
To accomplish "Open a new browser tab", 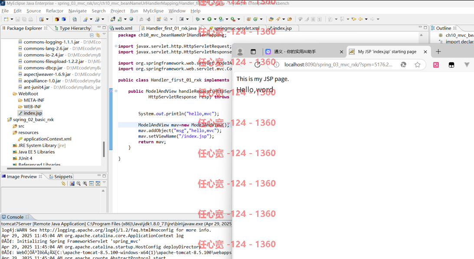I will pyautogui.click(x=438, y=52).
